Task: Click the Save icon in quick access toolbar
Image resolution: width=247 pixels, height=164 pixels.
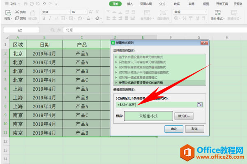Action: tap(25, 4)
